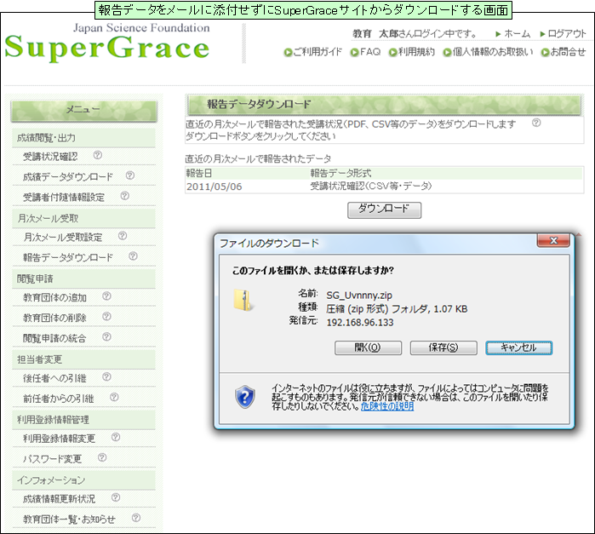Select 後任者への引継 in the sidebar
Image resolution: width=595 pixels, height=534 pixels.
tap(54, 378)
